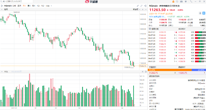Screen dimensions: 206x110
Task: Open the 前复权 adjustment dropdown
Action: pyautogui.click(x=136, y=9)
